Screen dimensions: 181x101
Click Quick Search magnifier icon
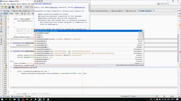[x=158, y=4]
